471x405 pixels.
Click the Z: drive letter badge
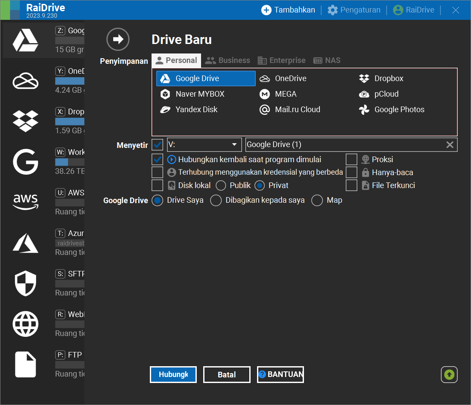(x=60, y=30)
